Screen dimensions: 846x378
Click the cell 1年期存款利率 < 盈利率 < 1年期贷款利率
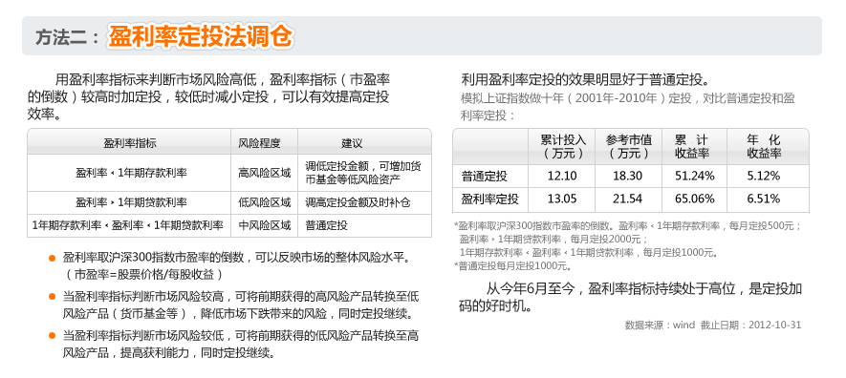coord(128,225)
